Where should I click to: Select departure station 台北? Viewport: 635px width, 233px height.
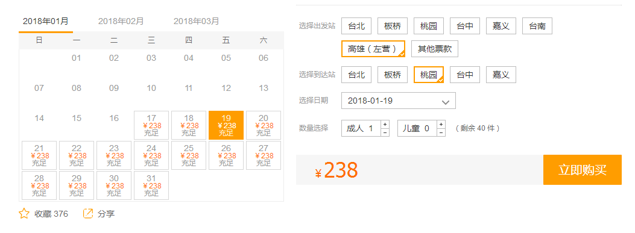tap(356, 26)
